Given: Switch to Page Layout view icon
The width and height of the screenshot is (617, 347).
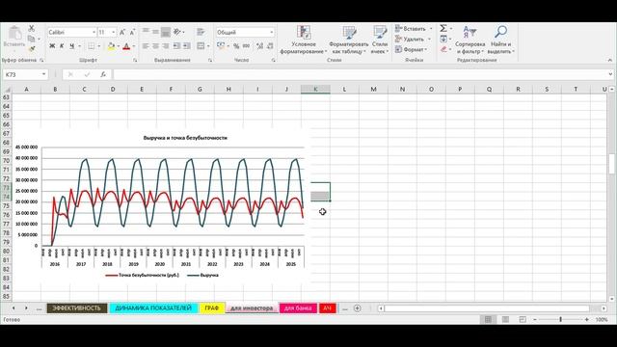Looking at the screenshot, I should point(505,319).
